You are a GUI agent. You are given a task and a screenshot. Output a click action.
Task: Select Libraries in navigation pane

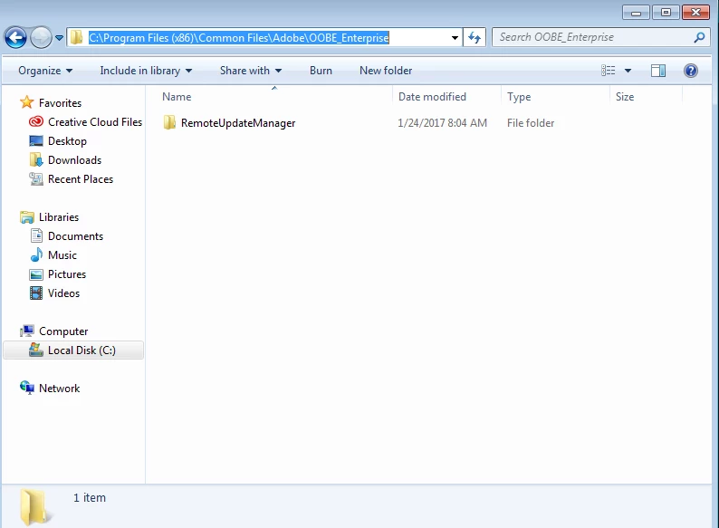[59, 217]
